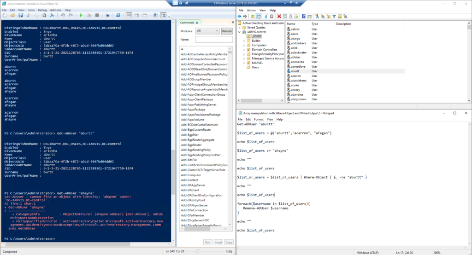Open Debug menu in PowerShell ISE
This screenshot has width=472, height=255.
[42, 10]
